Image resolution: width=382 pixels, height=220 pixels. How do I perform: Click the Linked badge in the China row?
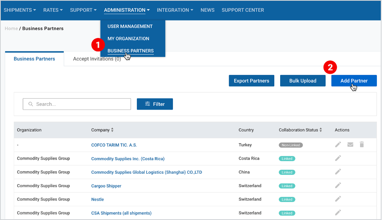click(x=287, y=172)
